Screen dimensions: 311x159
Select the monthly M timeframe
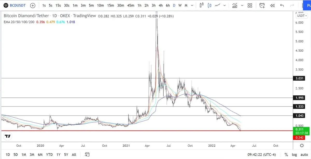click(x=186, y=5)
